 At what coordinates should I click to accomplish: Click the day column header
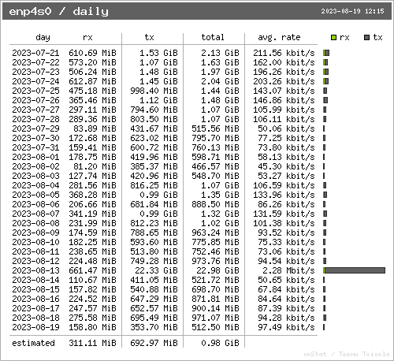(43, 38)
